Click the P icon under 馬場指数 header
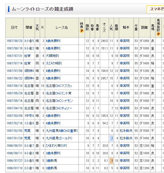This screenshot has height=173, width=164. coord(158,34)
